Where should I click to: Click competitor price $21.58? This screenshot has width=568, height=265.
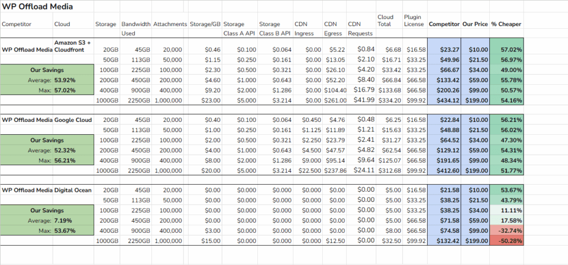pos(444,190)
